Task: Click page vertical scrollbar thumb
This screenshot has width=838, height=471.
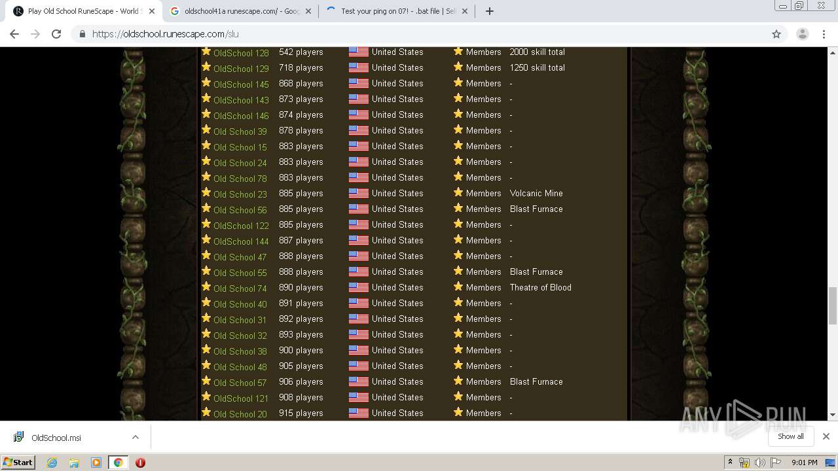Action: (x=833, y=305)
